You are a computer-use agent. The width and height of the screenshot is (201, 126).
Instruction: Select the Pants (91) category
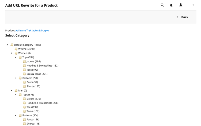[x=32, y=82]
